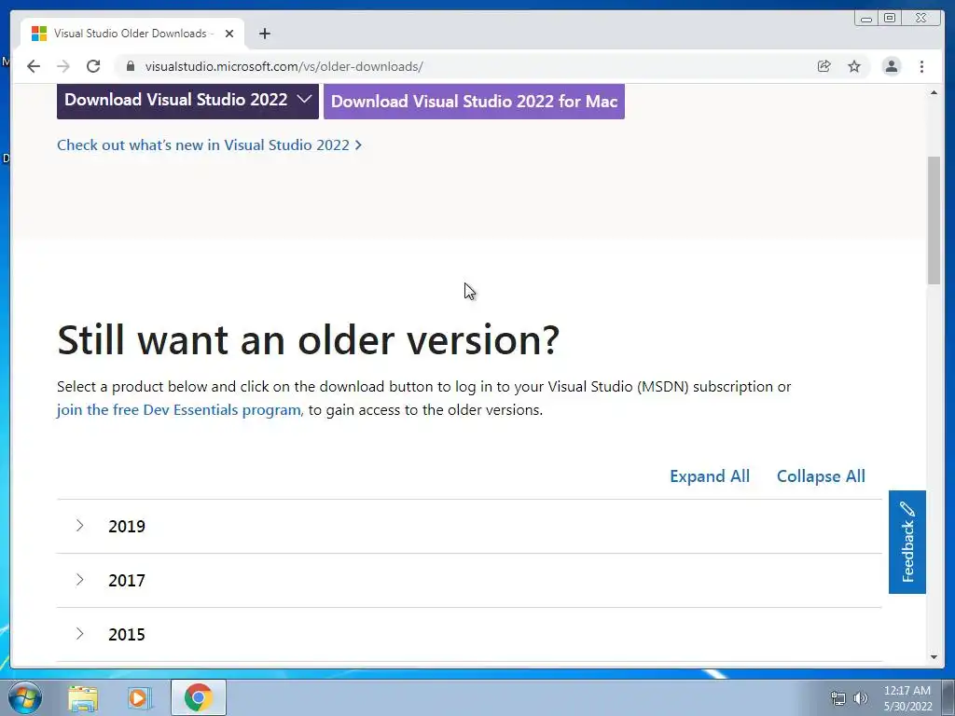Expand the 2015 section

coord(469,634)
